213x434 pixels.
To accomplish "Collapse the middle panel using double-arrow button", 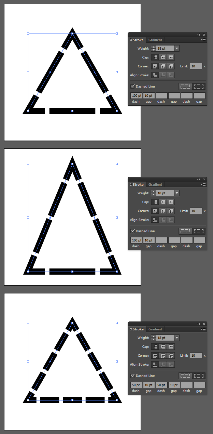I will coord(199,179).
